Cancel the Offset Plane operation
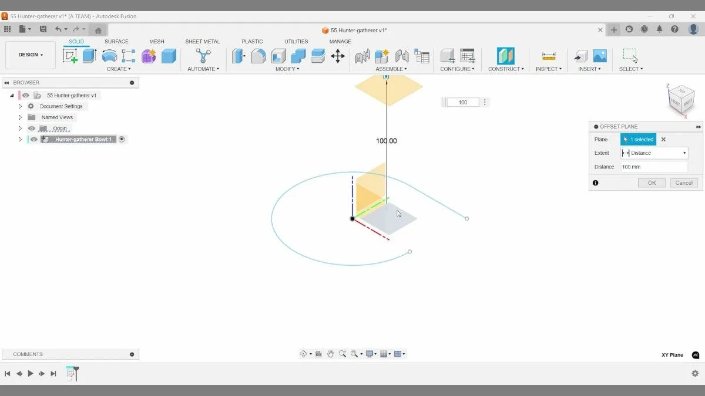 point(683,182)
